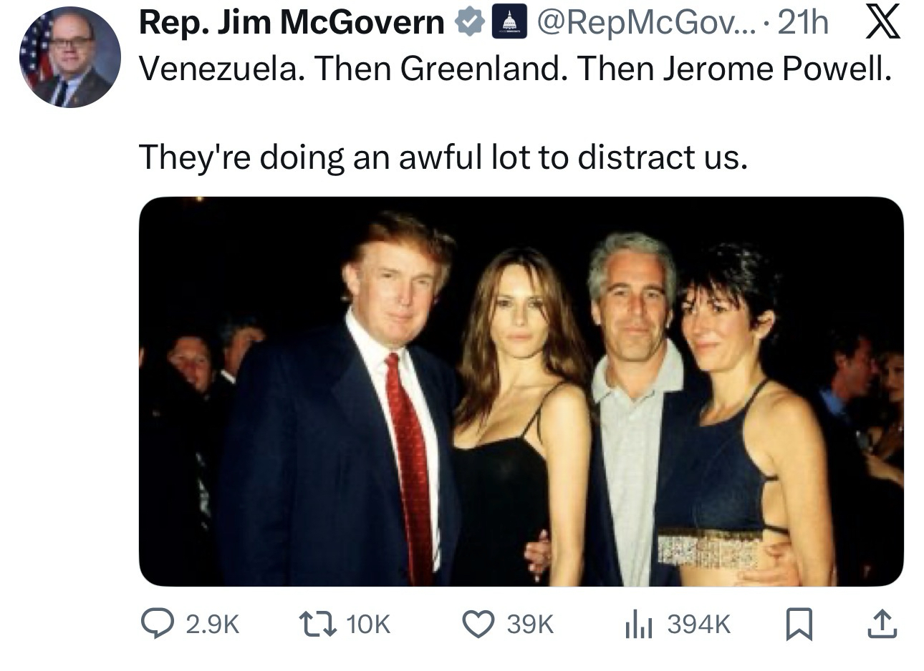Click the 10K repost count

(x=368, y=625)
